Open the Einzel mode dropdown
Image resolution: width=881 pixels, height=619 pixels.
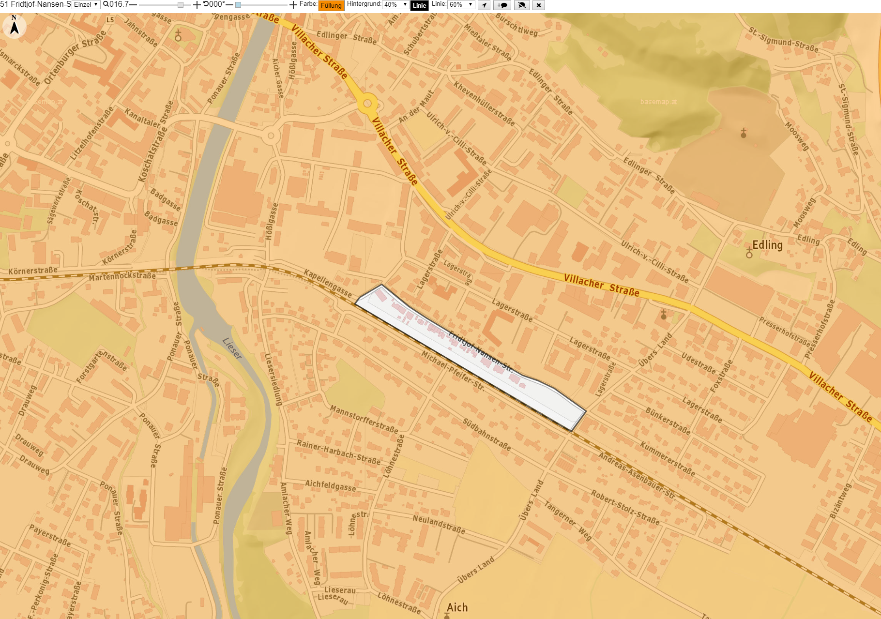click(x=86, y=4)
